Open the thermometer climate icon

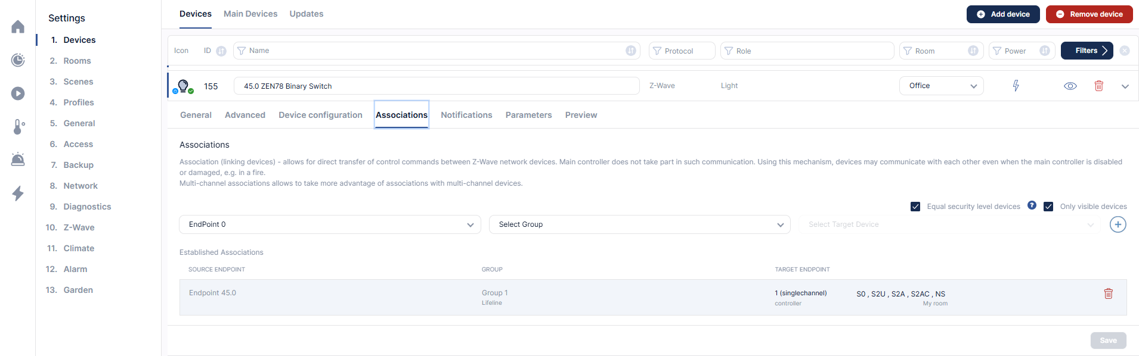pos(18,127)
